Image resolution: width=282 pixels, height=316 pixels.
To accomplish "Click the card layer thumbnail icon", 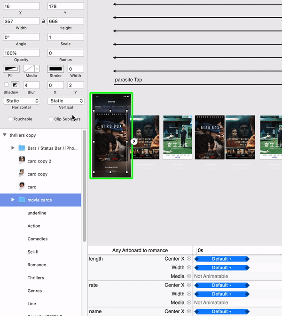I will point(22,186).
